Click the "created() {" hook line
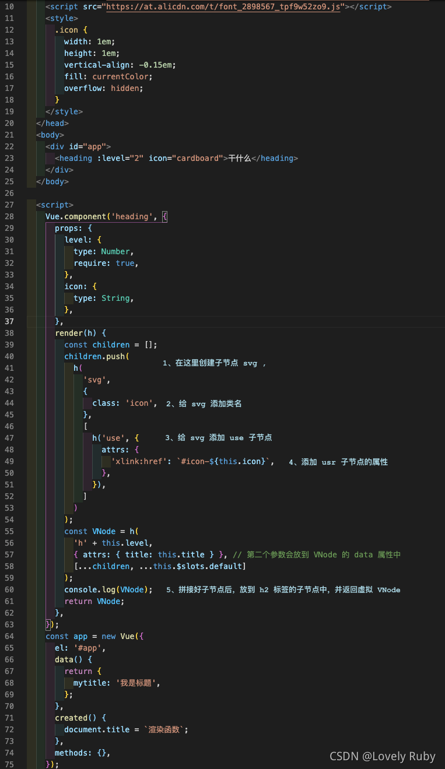The height and width of the screenshot is (769, 445). point(80,718)
